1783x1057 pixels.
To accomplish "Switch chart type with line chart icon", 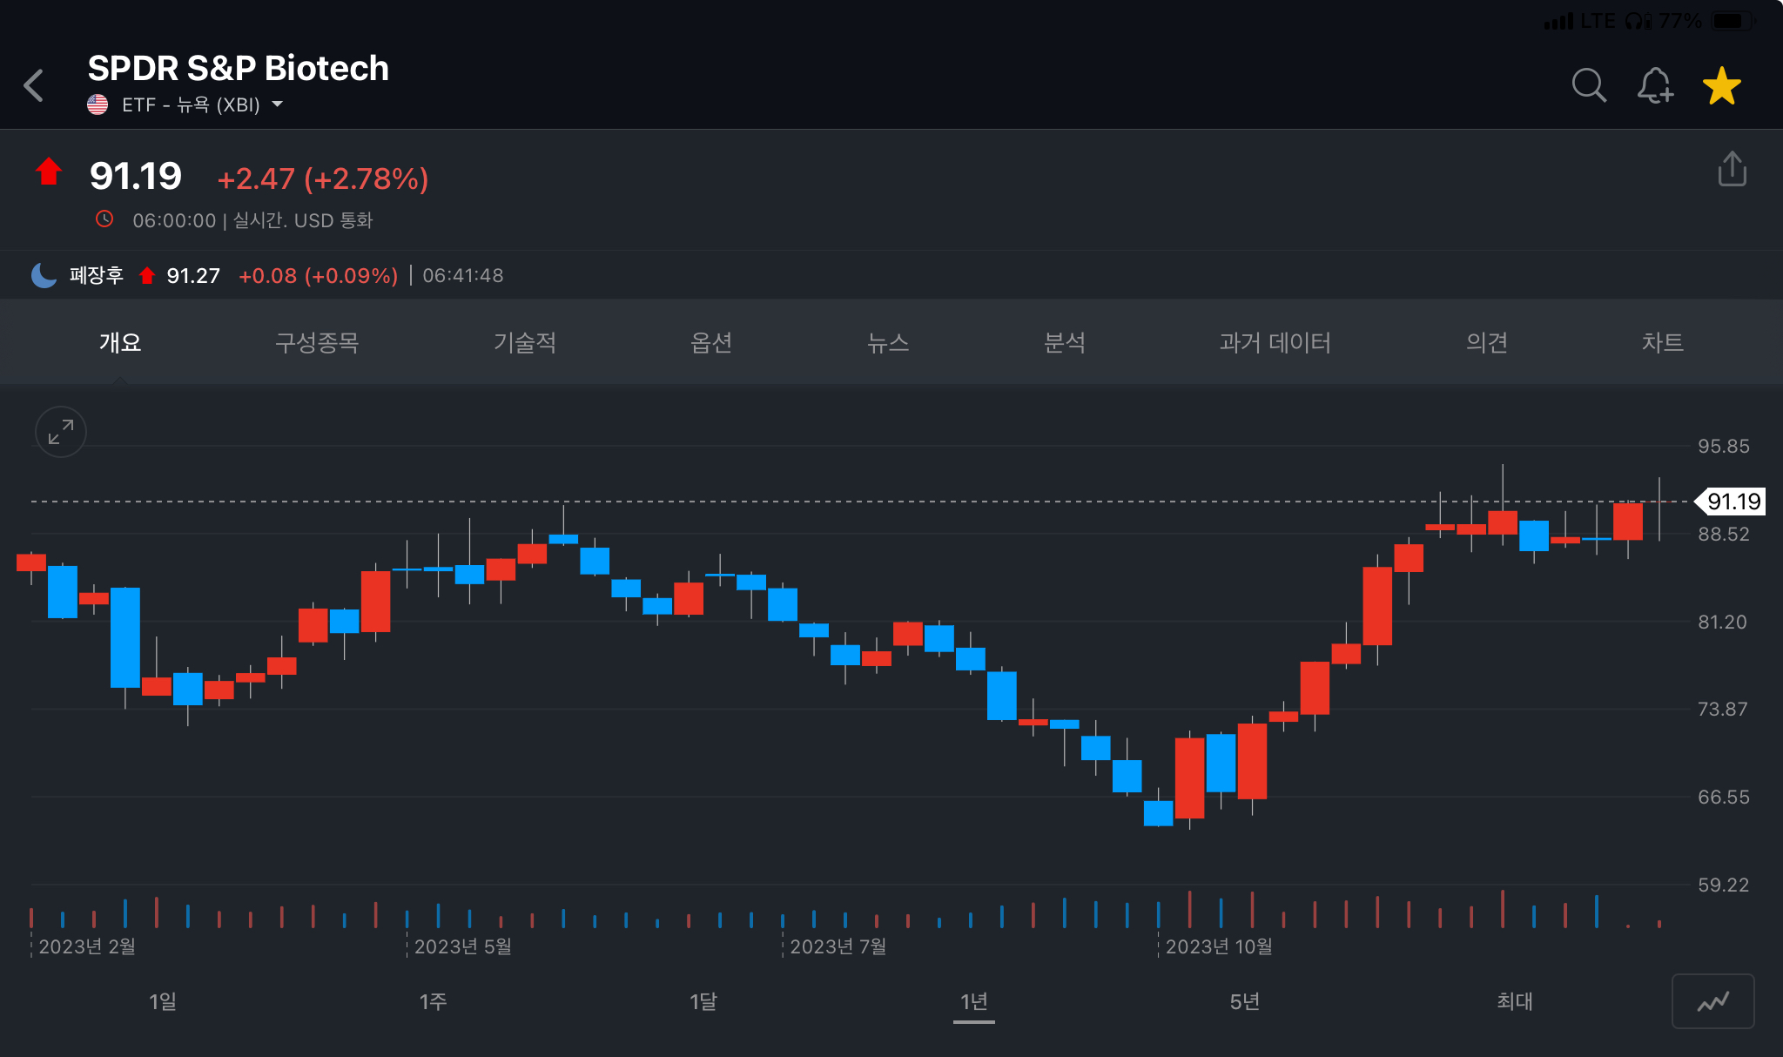I will click(x=1712, y=1001).
